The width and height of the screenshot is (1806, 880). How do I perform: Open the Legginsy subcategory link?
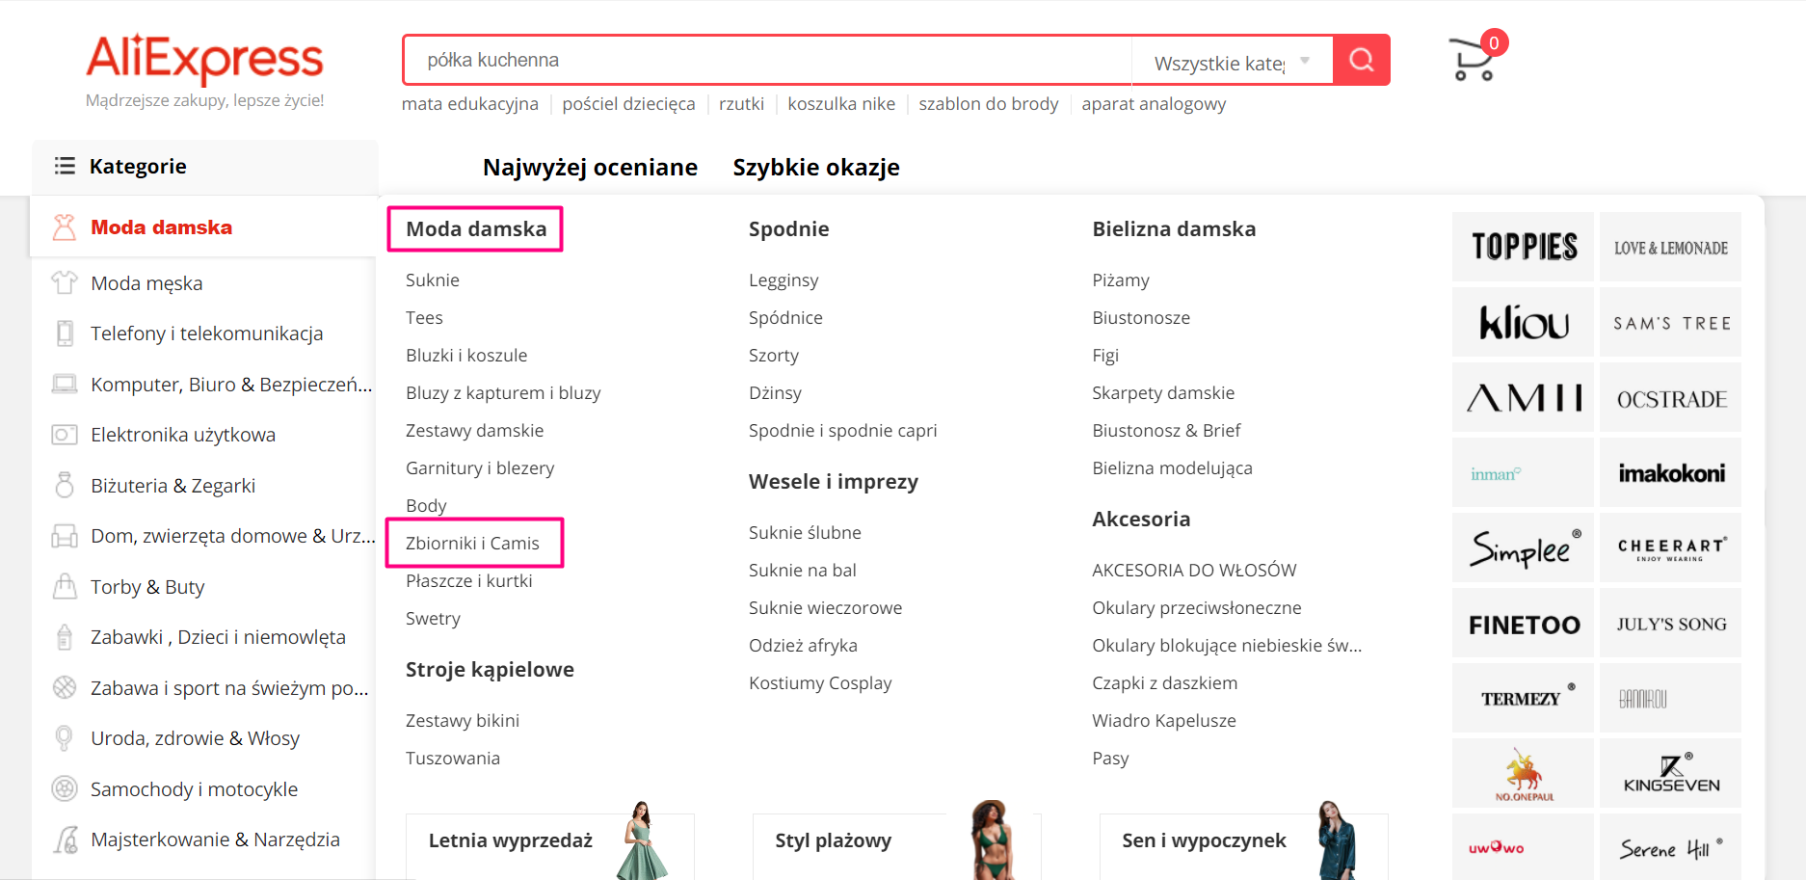pyautogui.click(x=783, y=280)
